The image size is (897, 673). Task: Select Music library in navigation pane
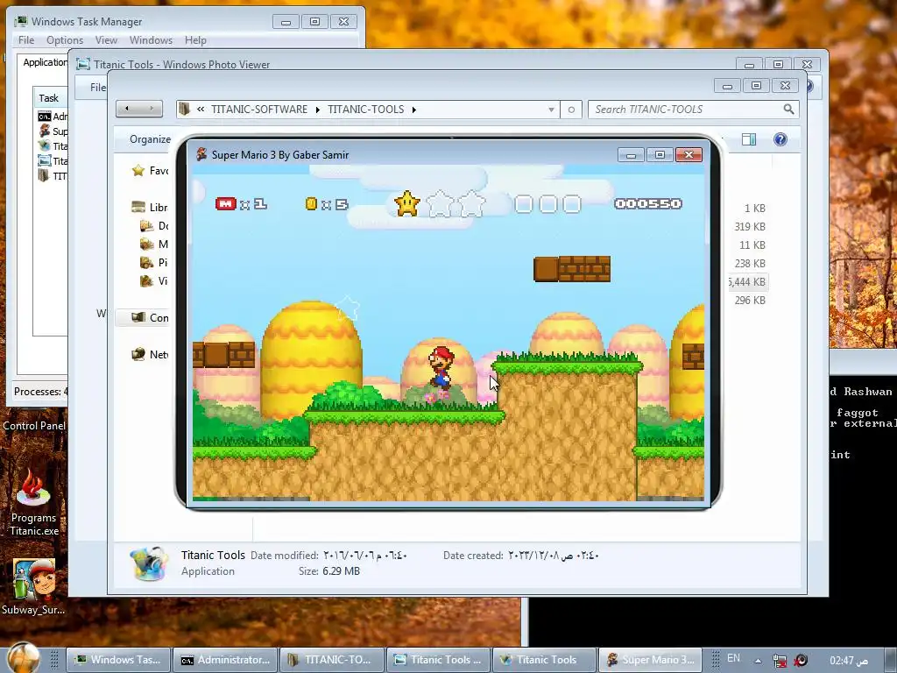point(154,244)
